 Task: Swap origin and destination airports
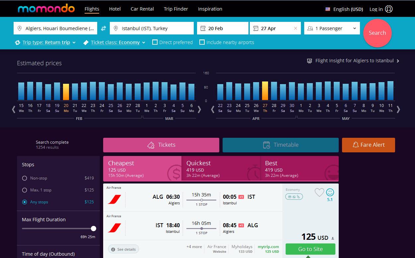pos(104,28)
